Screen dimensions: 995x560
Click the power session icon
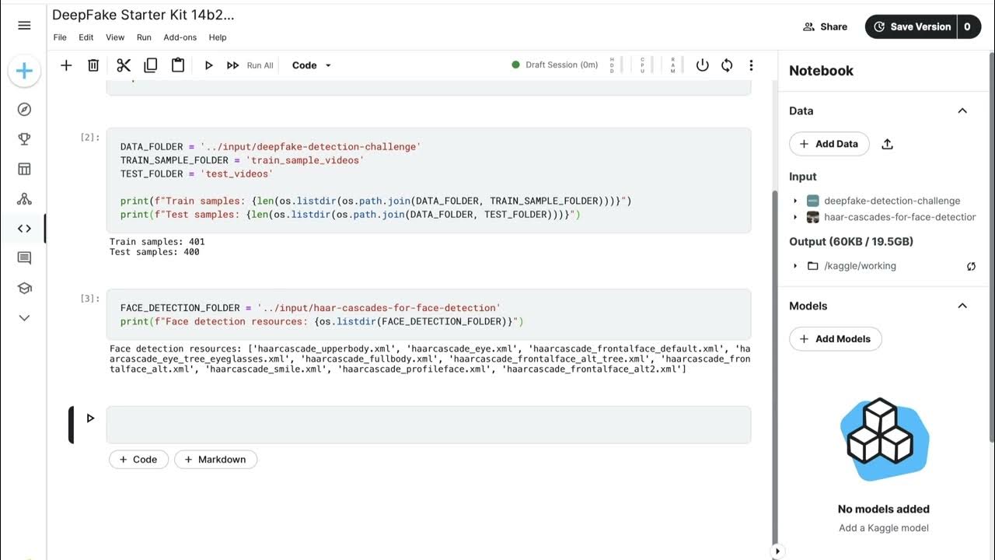(x=702, y=65)
